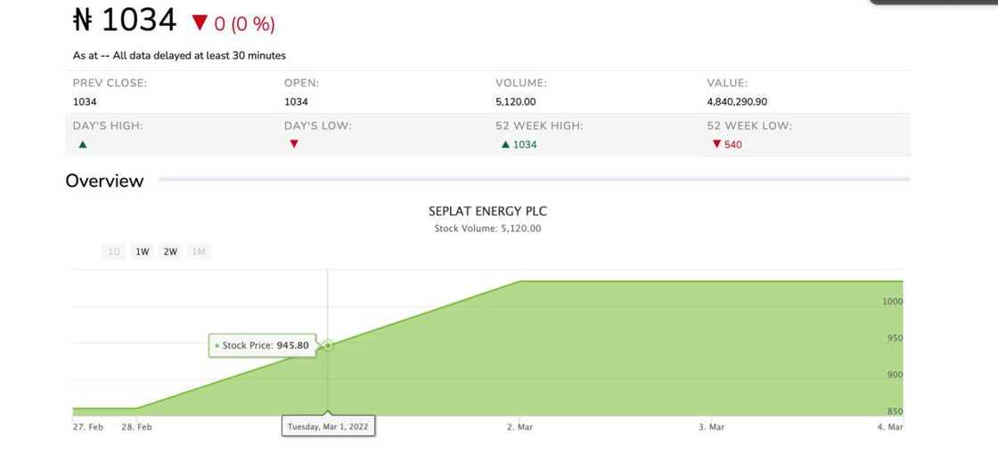
Task: Click the ₦ 1034 current price
Action: click(125, 20)
